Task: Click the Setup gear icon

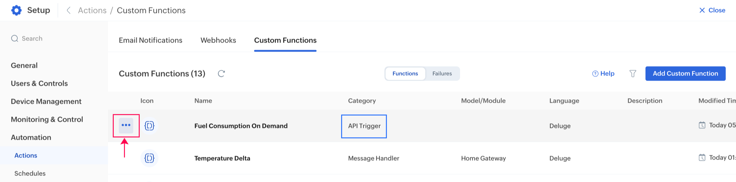Action: (16, 10)
